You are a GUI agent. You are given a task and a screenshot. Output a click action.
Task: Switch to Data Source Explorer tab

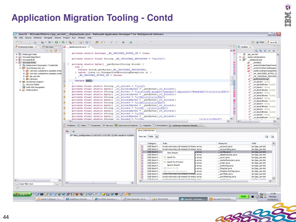tap(126, 125)
